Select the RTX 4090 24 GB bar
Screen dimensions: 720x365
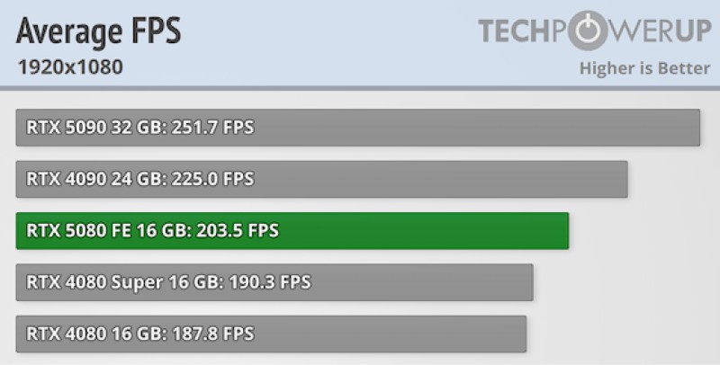[321, 179]
